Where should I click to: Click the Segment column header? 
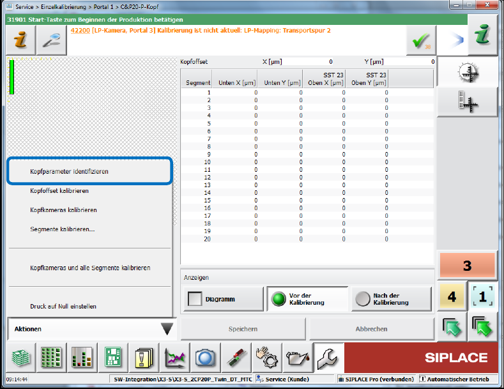coord(196,79)
